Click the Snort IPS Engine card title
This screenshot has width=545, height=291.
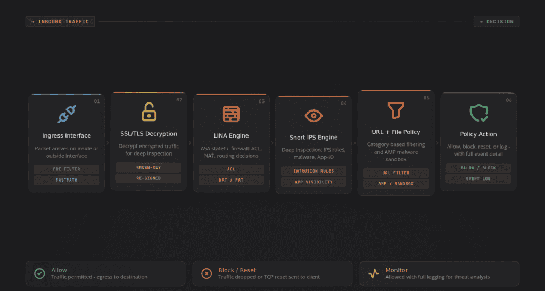pyautogui.click(x=313, y=138)
